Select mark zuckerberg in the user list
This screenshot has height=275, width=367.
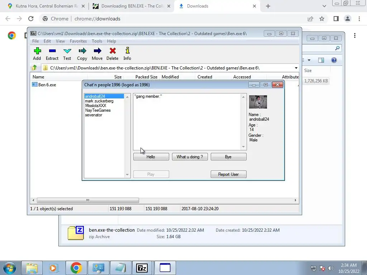point(99,101)
